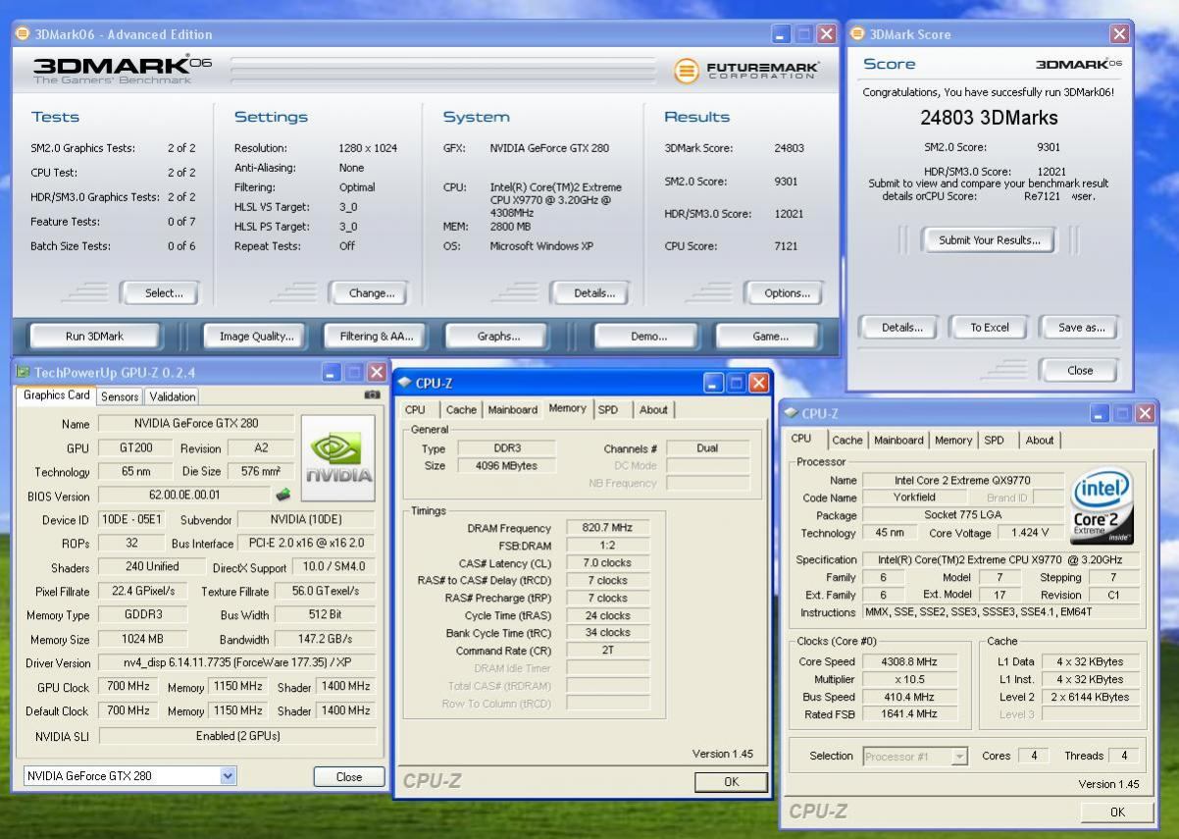Click the GPU-Z screenshot camera icon
This screenshot has width=1179, height=839.
[x=372, y=394]
